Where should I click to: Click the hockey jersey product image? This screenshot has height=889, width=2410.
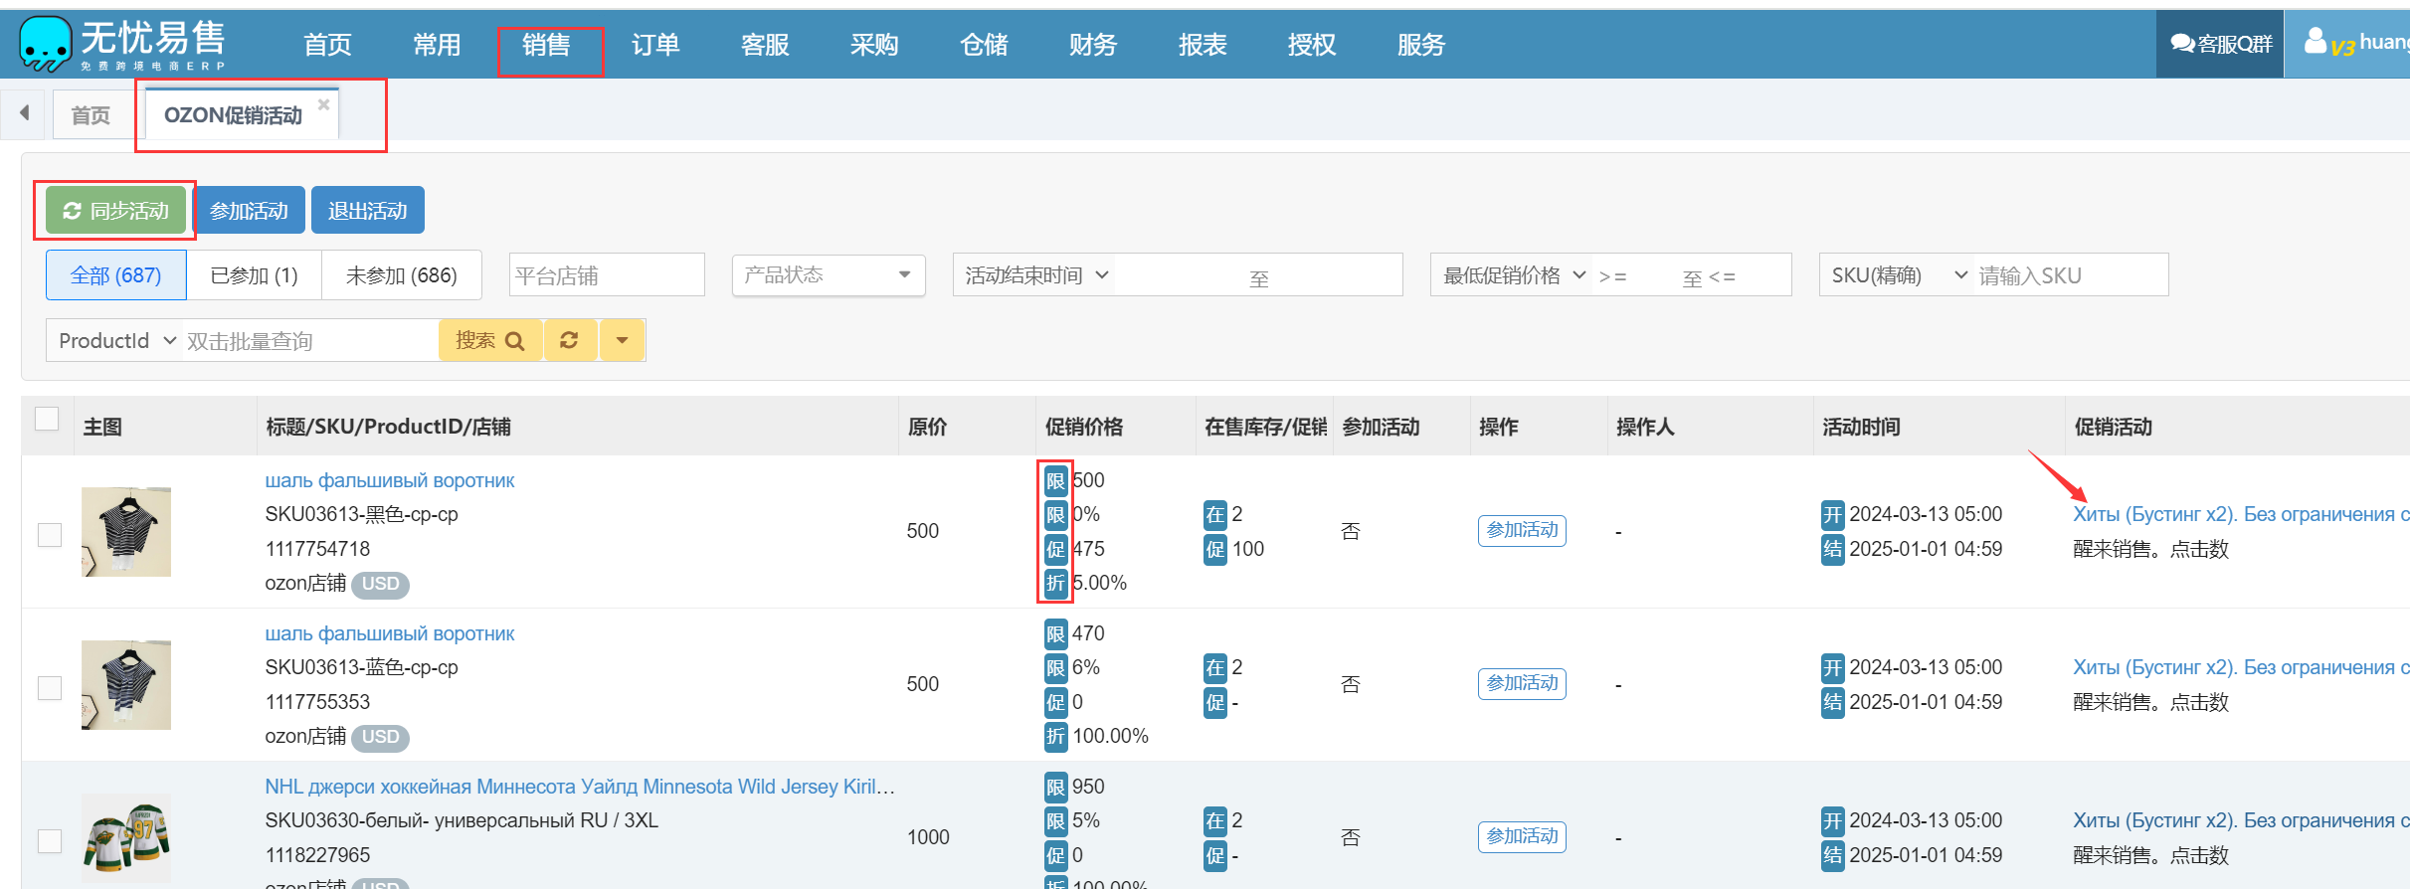coord(126,837)
